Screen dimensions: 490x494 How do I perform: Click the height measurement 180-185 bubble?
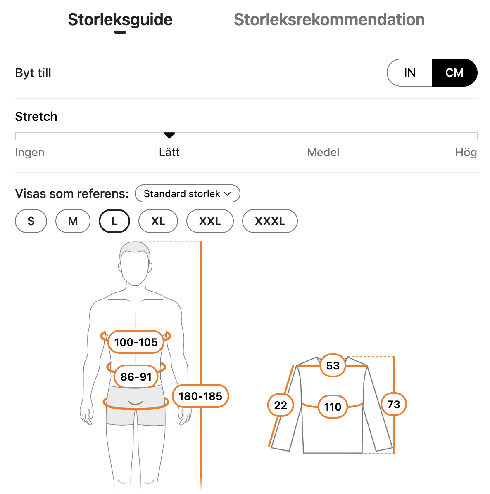pos(200,396)
